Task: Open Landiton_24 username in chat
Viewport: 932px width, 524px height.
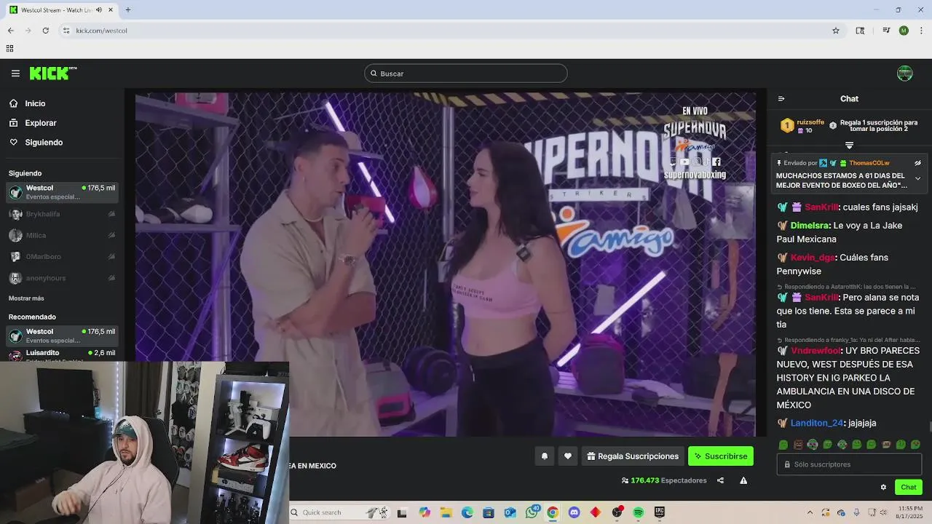Action: pos(817,423)
